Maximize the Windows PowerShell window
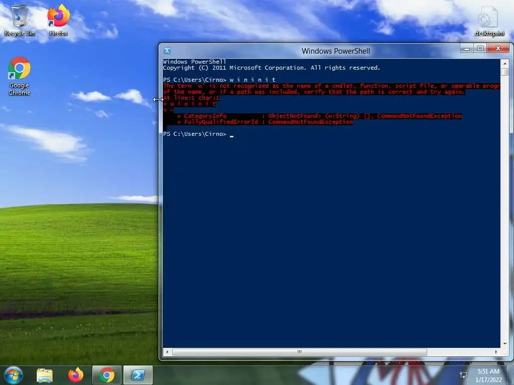The height and width of the screenshot is (385, 514). pyautogui.click(x=480, y=49)
